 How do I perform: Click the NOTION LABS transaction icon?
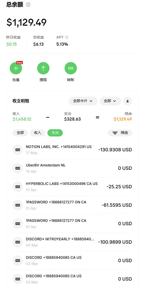click(x=18, y=150)
